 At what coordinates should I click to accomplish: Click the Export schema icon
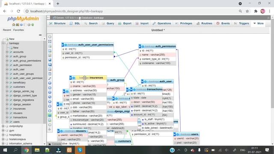coord(50,120)
